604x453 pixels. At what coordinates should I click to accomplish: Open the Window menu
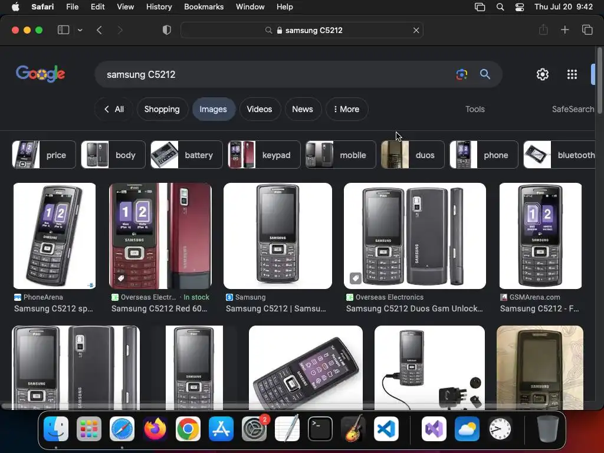250,7
